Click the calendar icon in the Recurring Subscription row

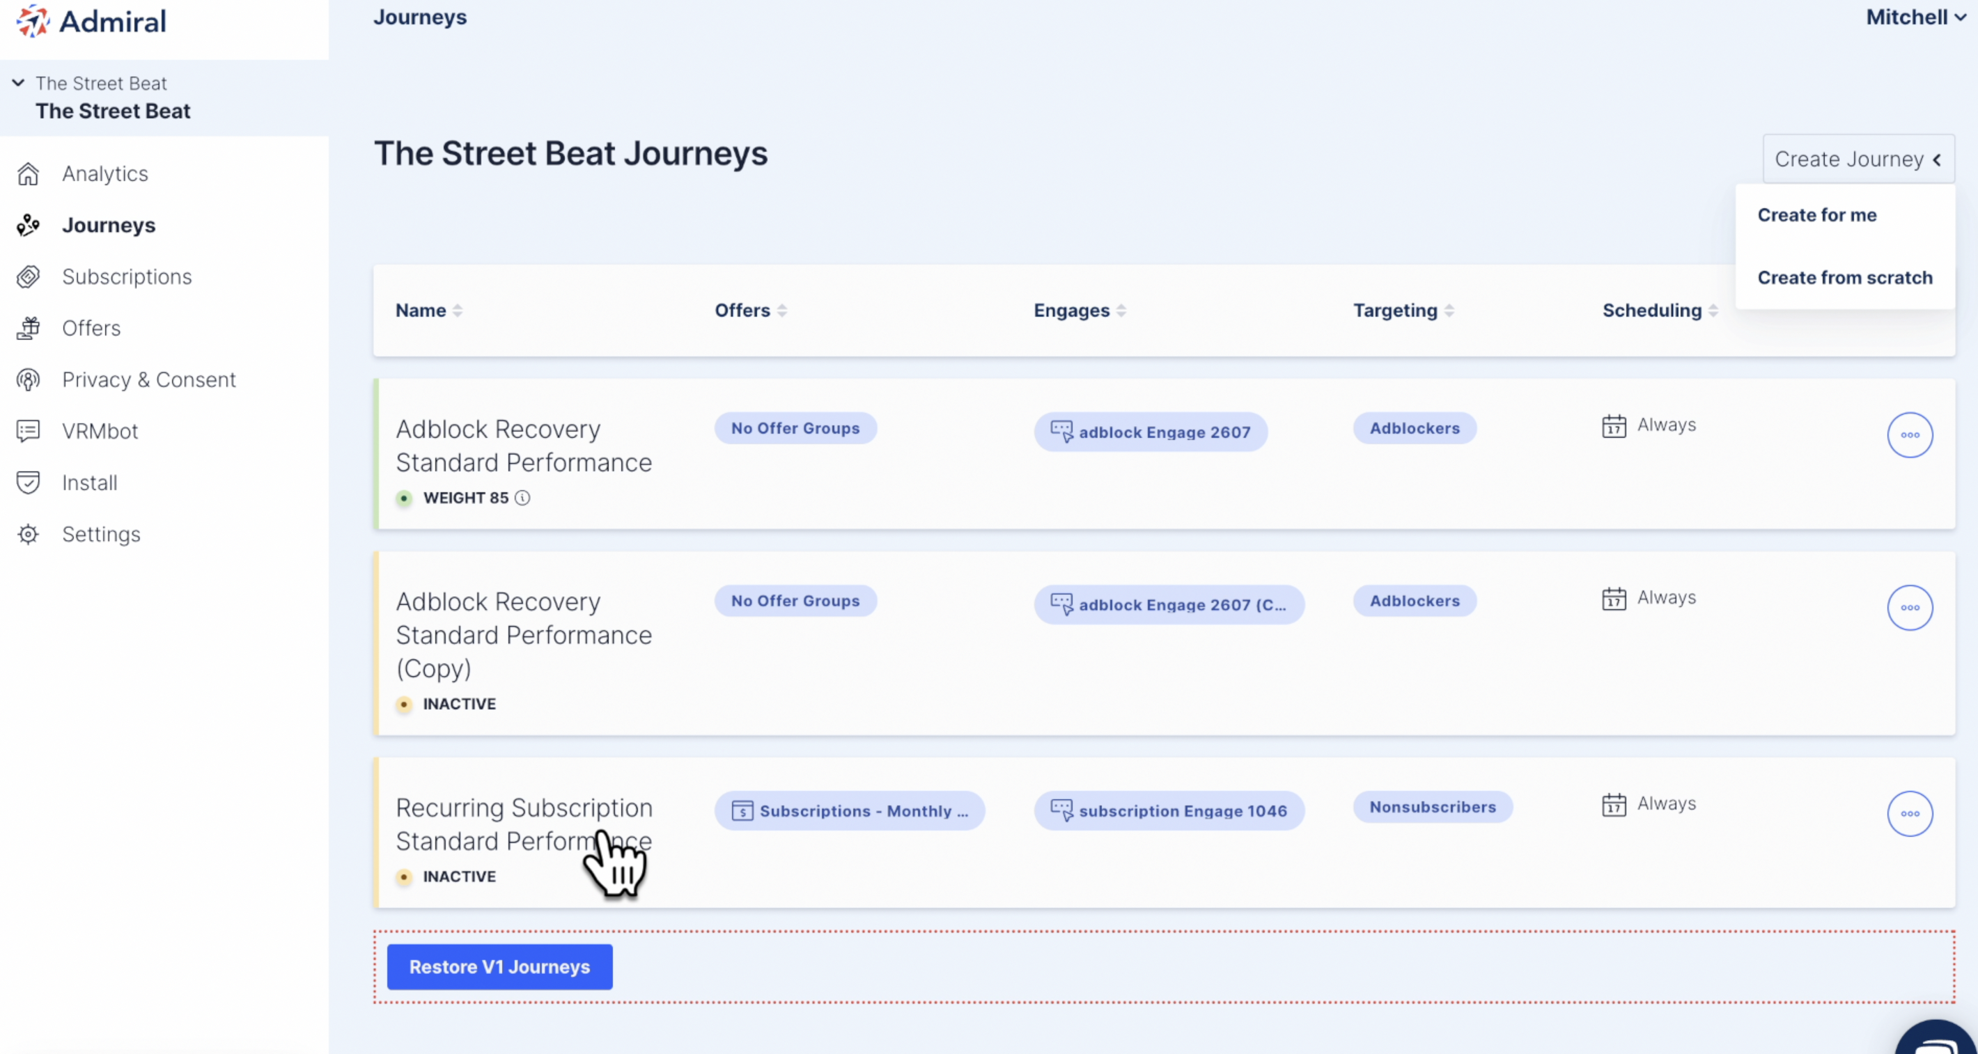click(x=1614, y=805)
